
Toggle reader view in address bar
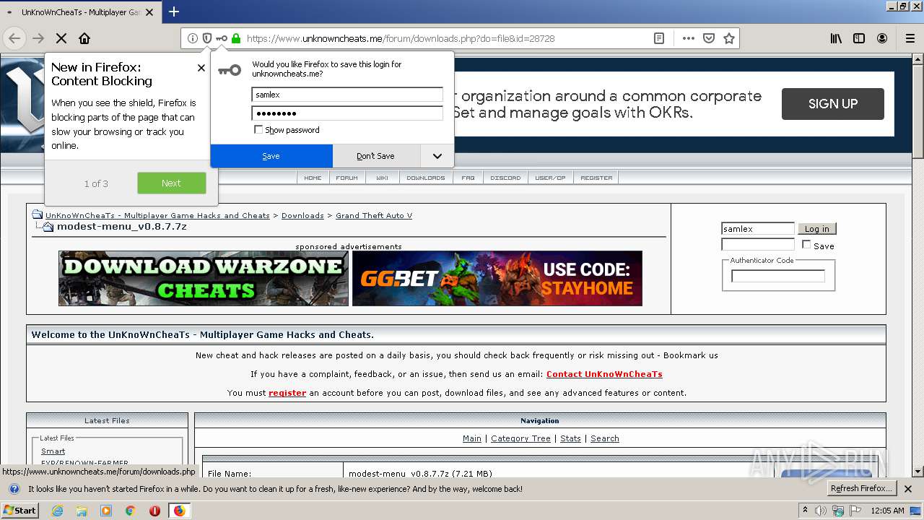(x=659, y=38)
